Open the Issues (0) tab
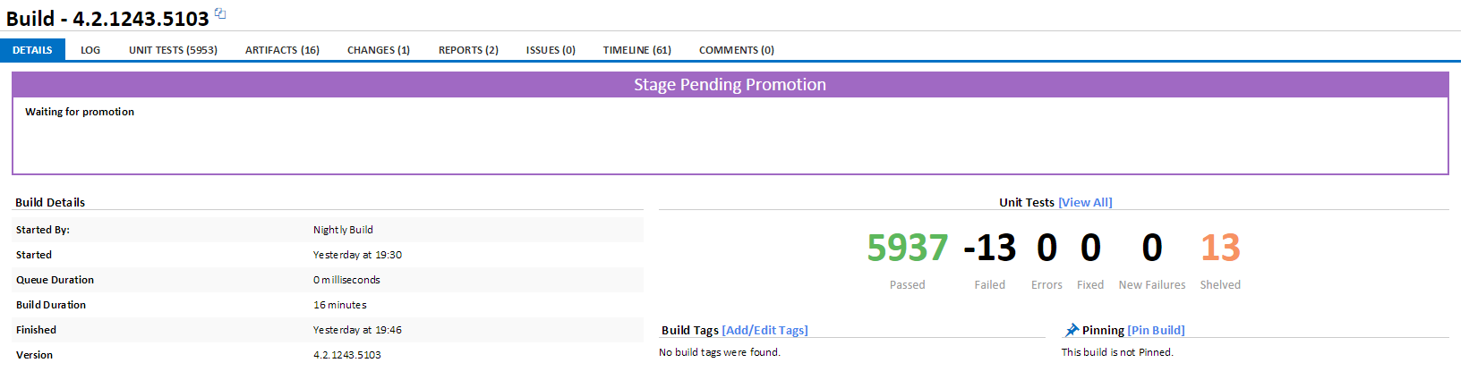Viewport: 1469px width, 388px height. click(x=551, y=50)
